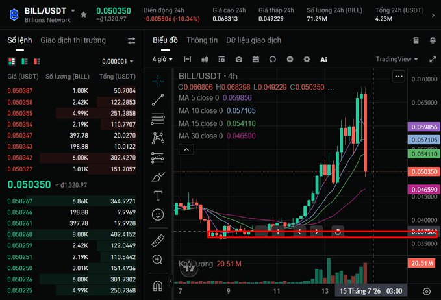The width and height of the screenshot is (441, 300).
Task: Select the trend line drawing tool
Action: click(158, 100)
